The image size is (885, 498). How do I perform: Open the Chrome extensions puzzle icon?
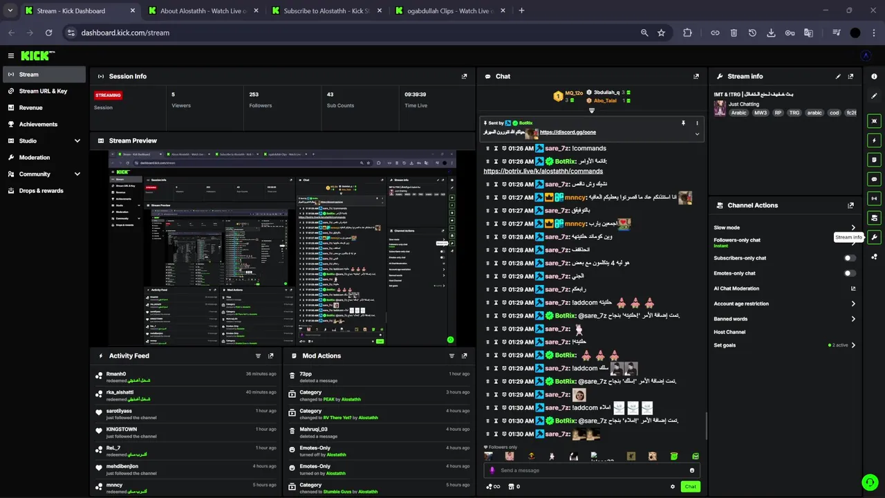687,33
